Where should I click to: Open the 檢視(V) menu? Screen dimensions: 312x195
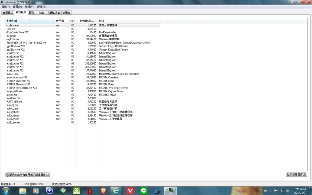pos(29,7)
